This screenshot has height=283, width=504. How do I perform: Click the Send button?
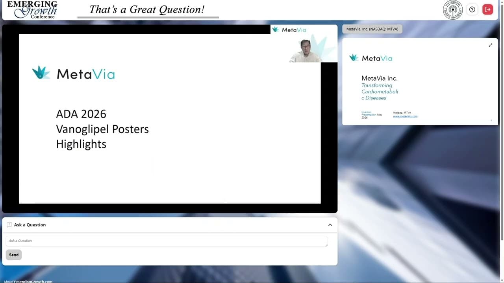point(14,255)
